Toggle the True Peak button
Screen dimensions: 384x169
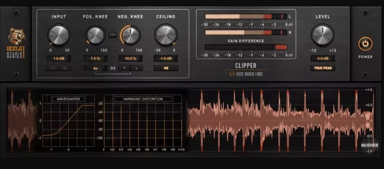click(323, 68)
